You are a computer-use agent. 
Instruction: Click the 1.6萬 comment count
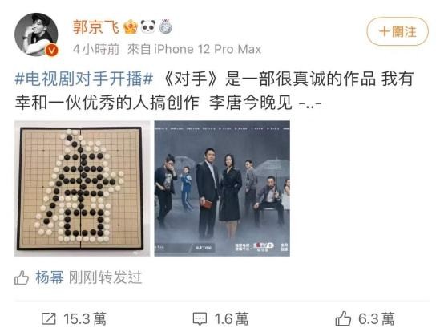[x=232, y=318]
